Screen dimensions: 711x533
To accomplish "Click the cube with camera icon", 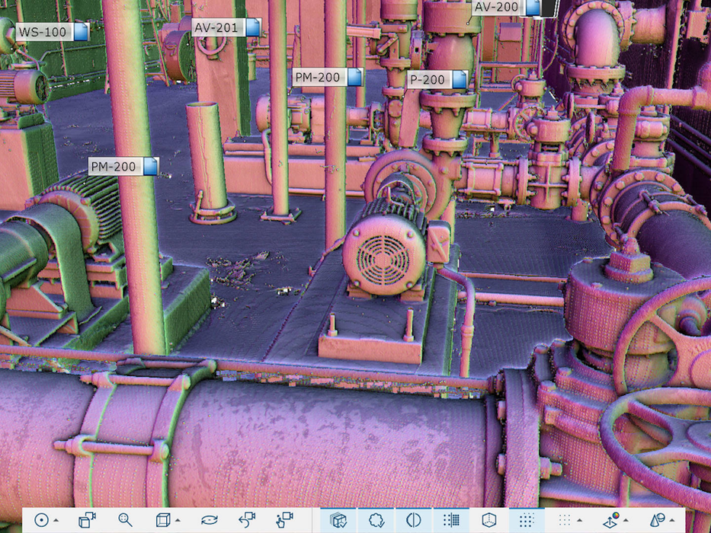I will point(87,520).
